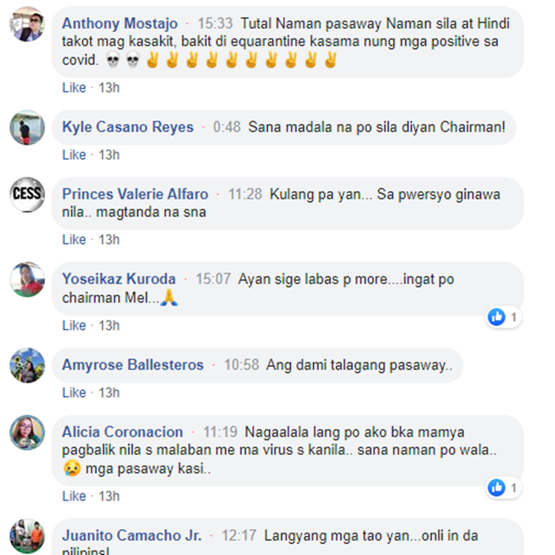This screenshot has height=555, width=555.
Task: Open the CESS avatar of Princes Valerie Alfaro
Action: 27,195
